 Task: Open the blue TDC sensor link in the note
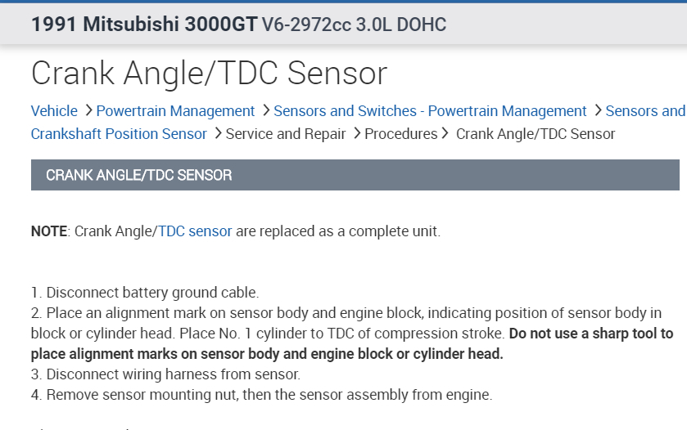pos(195,231)
